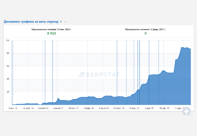Screen dimensions: 197x136
Task: Click the "28 авг. 19" x-axis date
Action: [164, 108]
